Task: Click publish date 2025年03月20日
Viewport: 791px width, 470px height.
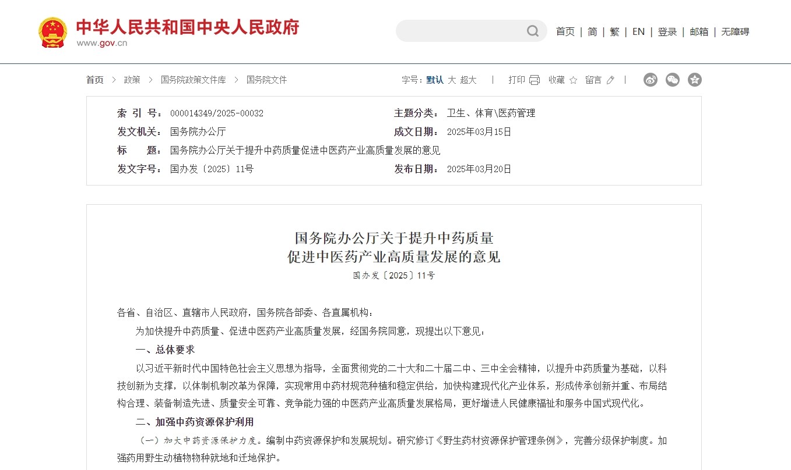Action: pos(479,169)
